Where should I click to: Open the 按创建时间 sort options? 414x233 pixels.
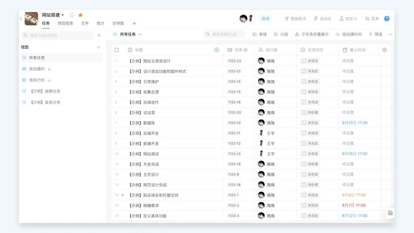[348, 34]
